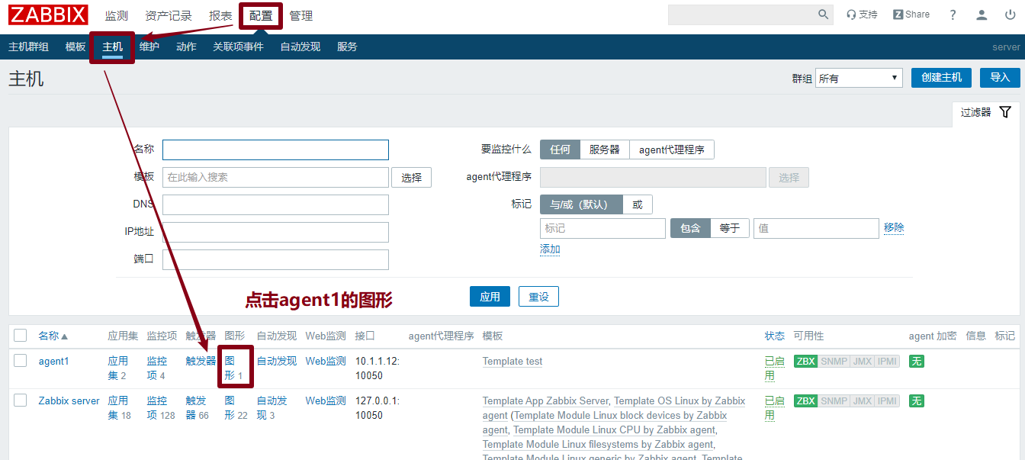Tick the Zabbix server row checkbox
The width and height of the screenshot is (1025, 460).
click(x=21, y=400)
